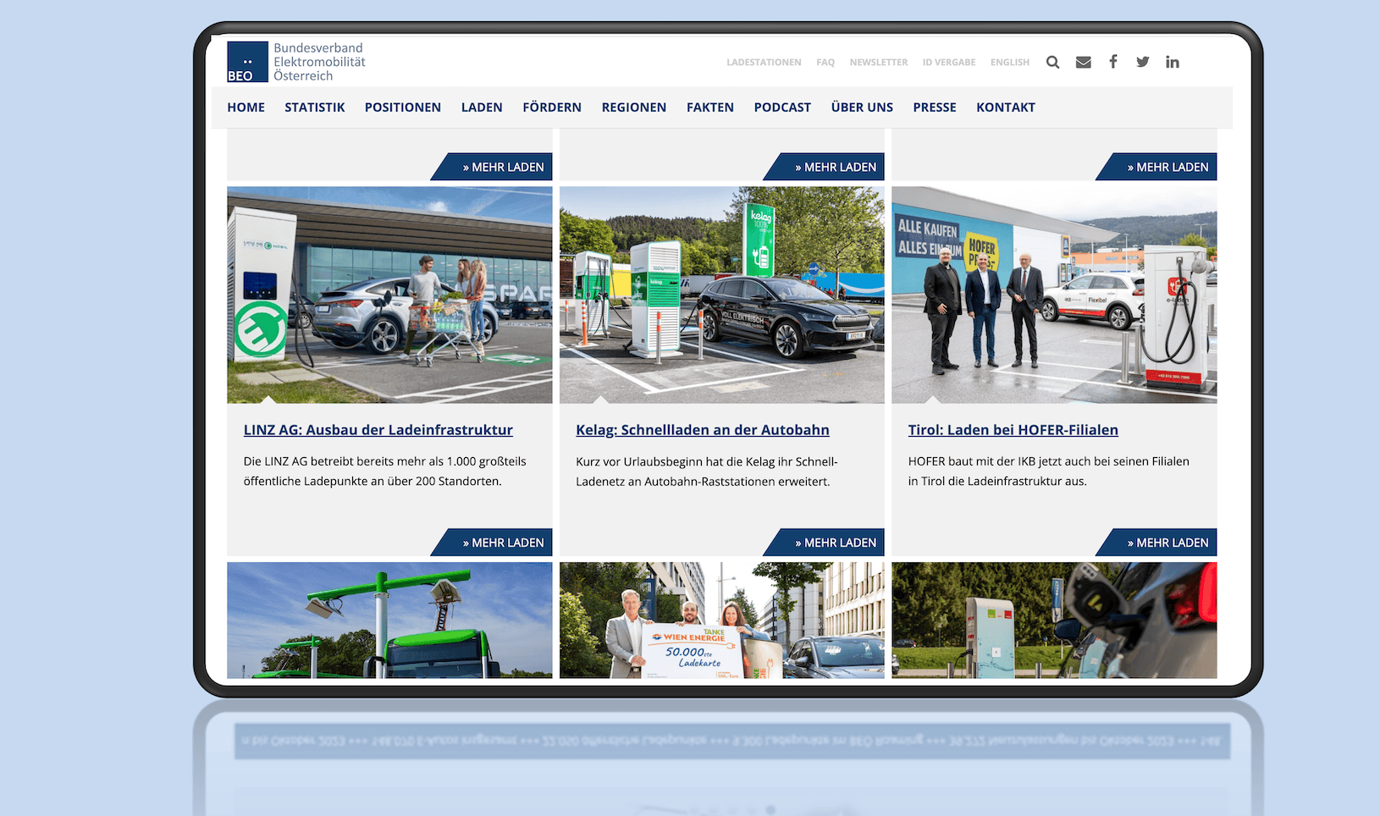Viewport: 1380px width, 816px height.
Task: Open the FAQ top link
Action: 825,63
